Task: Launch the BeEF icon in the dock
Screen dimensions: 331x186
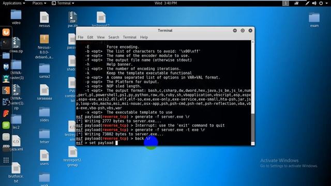Action: click(x=6, y=102)
